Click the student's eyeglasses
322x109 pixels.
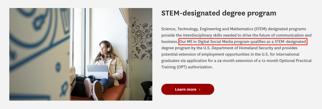coord(103,48)
